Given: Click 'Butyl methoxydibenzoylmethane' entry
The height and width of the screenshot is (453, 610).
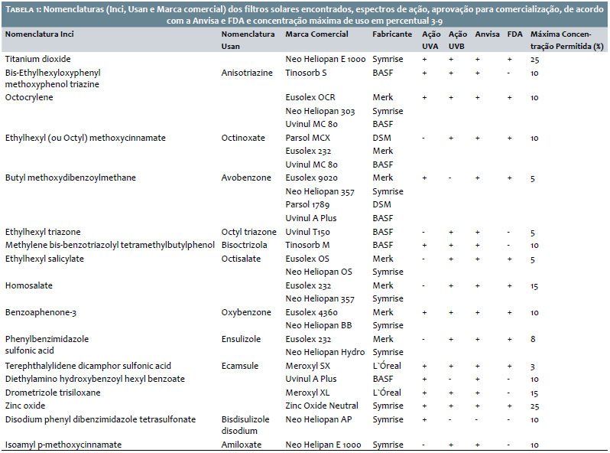Looking at the screenshot, I should click(70, 178).
